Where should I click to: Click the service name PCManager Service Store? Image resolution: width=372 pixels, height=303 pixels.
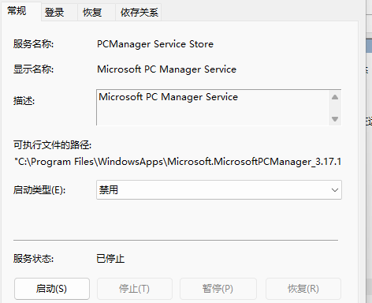pos(155,44)
